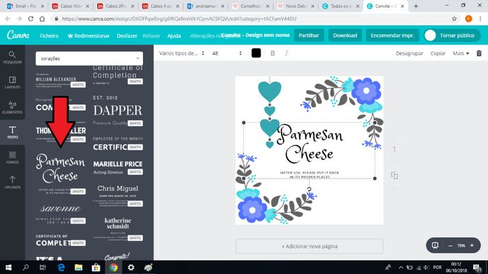The height and width of the screenshot is (274, 488).
Task: Open the Ficheiro menu
Action: pyautogui.click(x=49, y=36)
